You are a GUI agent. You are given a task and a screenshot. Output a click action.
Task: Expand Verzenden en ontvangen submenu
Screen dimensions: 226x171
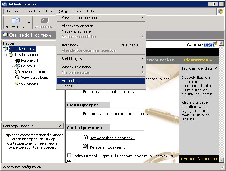tap(101, 18)
